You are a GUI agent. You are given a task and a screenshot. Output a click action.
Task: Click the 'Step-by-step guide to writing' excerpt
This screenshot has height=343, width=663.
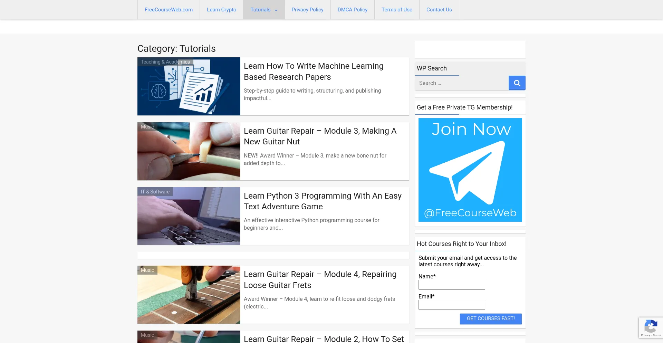(312, 94)
